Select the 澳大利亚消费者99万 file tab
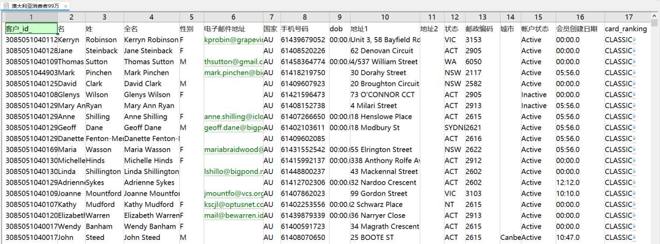Screen dimensions: 660x244 tap(36, 6)
